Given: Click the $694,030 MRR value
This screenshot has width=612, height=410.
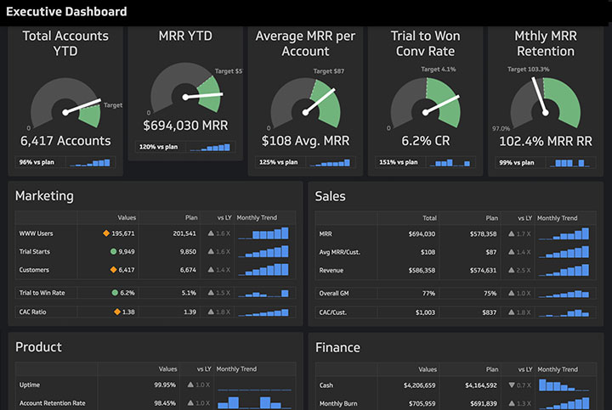Looking at the screenshot, I should [185, 126].
